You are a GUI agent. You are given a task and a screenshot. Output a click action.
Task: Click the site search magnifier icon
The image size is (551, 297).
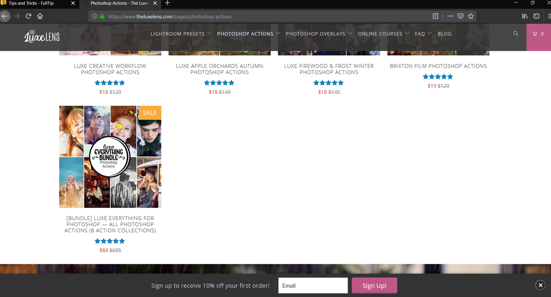click(516, 34)
